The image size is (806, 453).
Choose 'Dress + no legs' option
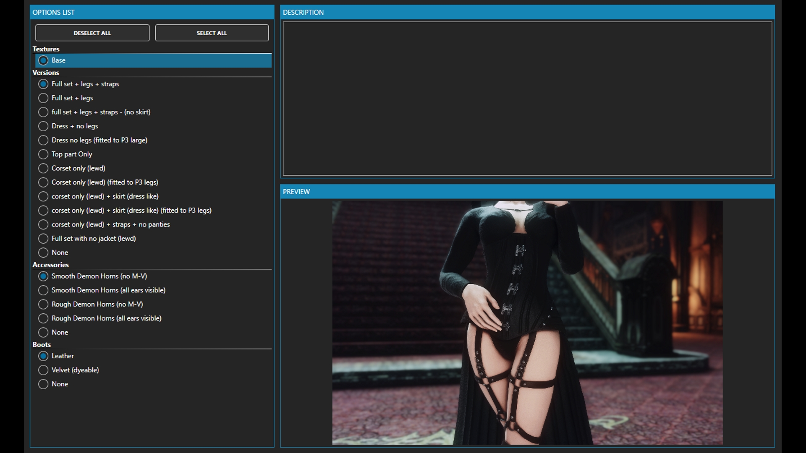point(68,126)
